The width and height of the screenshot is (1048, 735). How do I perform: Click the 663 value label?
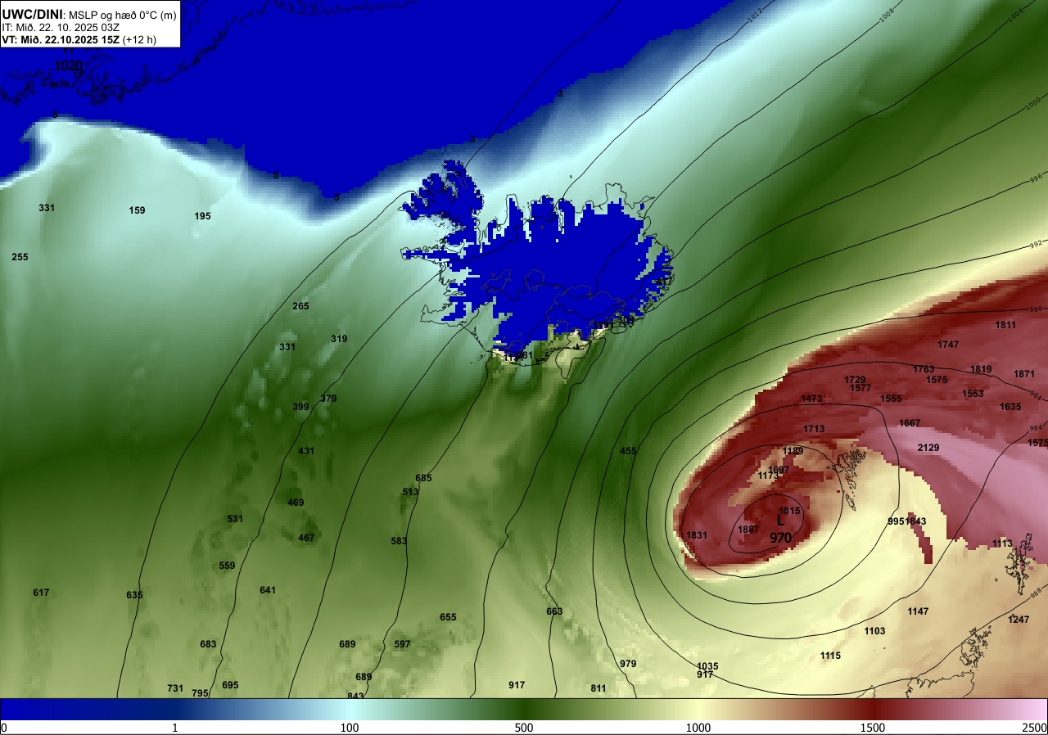554,611
